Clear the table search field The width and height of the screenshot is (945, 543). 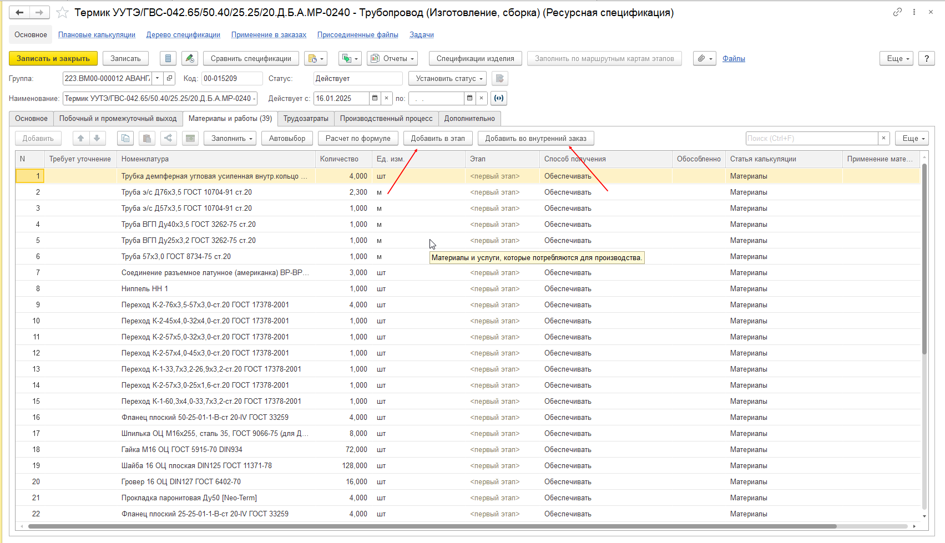pyautogui.click(x=884, y=138)
